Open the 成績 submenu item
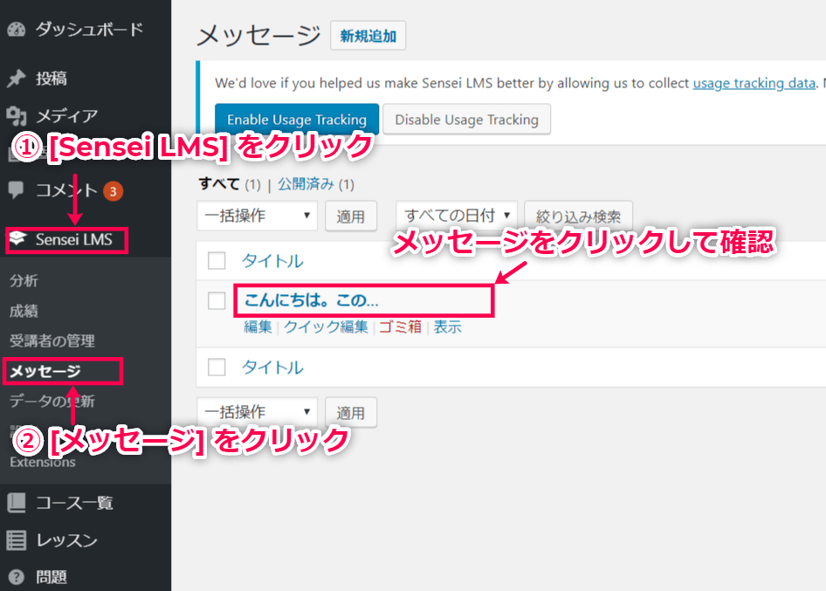Screen dimensions: 826x591 (x=24, y=311)
